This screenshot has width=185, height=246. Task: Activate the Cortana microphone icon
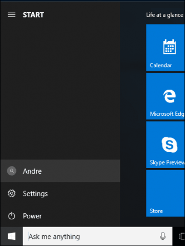[x=163, y=236]
